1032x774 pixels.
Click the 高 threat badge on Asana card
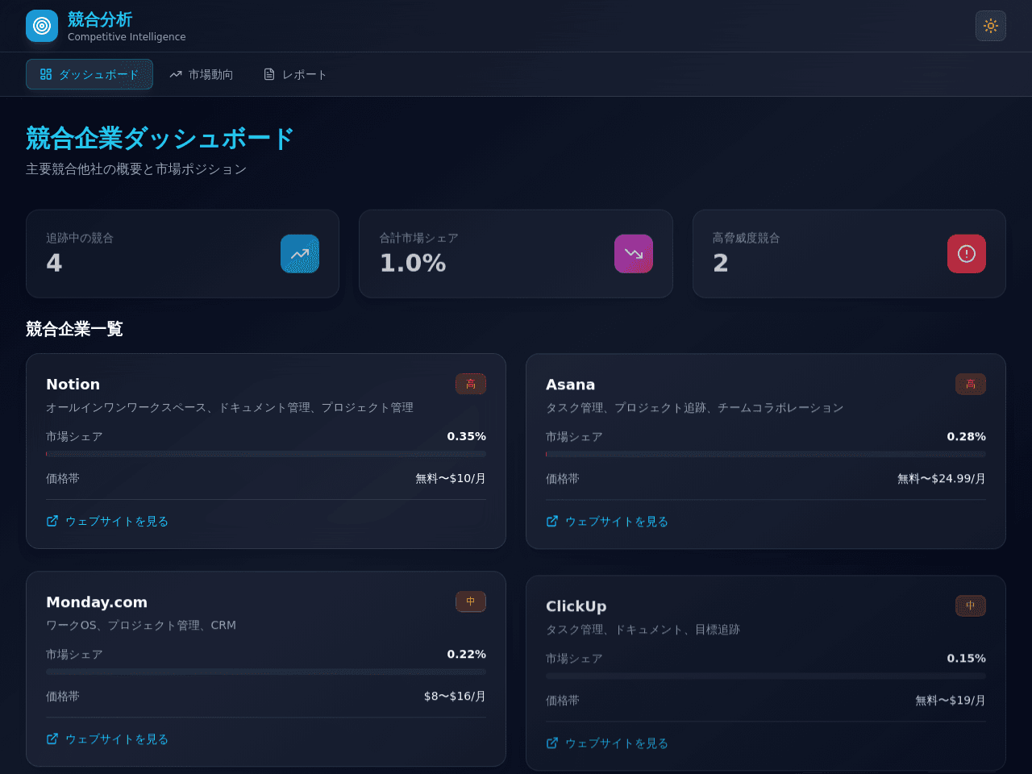971,384
